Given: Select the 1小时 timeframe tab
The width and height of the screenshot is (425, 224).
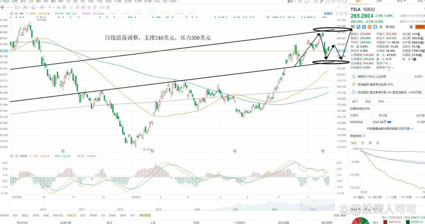Looking at the screenshot, I should coord(117,2).
